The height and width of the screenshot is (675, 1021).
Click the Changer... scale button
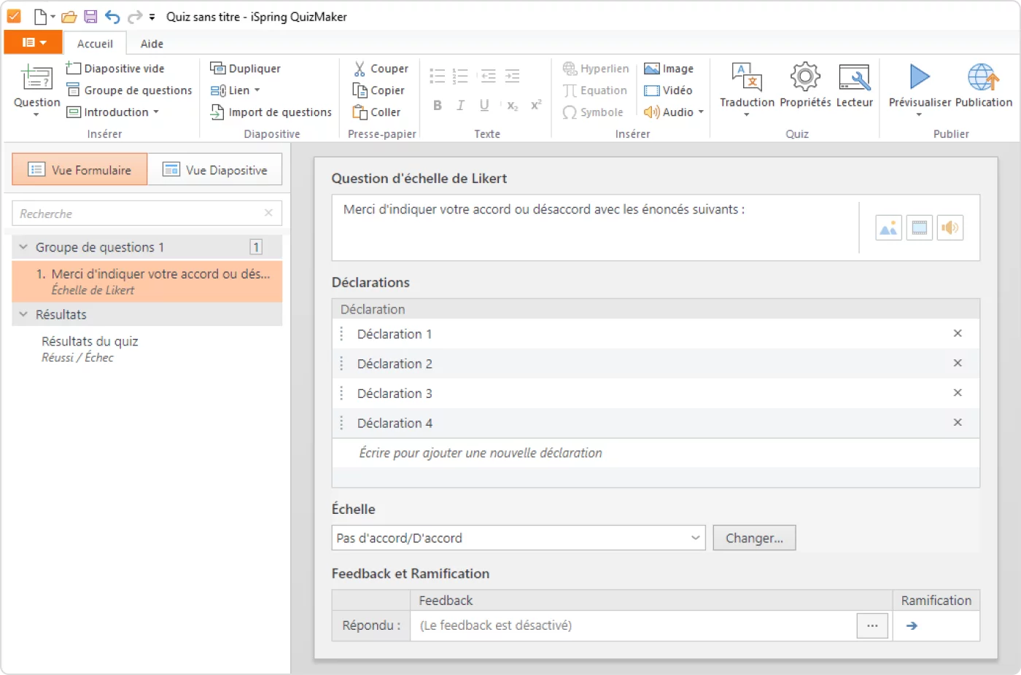click(x=754, y=538)
